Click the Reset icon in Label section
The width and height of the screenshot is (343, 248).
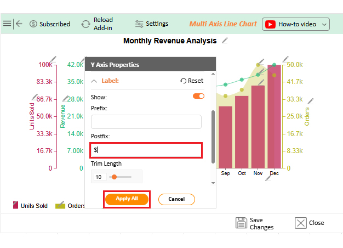click(183, 81)
